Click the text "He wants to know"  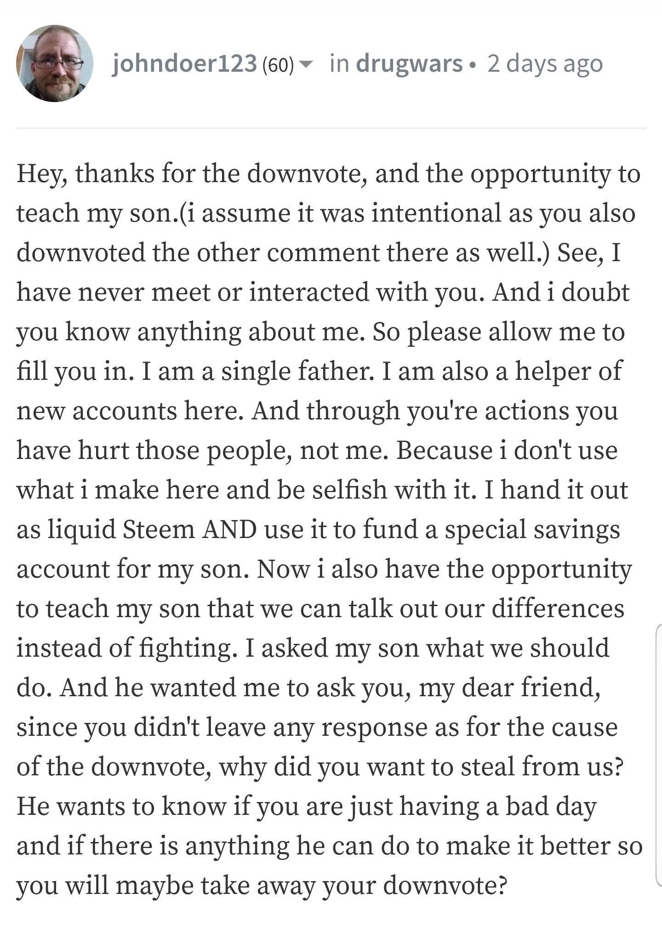pyautogui.click(x=121, y=806)
